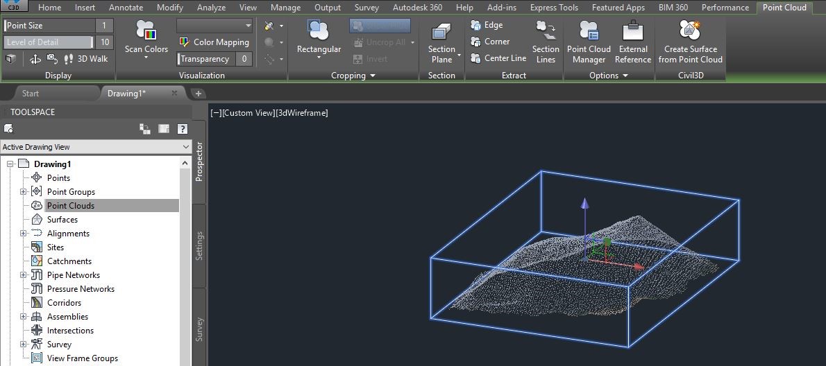Open the Rectangular crop dropdown arrow
The image size is (826, 366).
[x=319, y=58]
